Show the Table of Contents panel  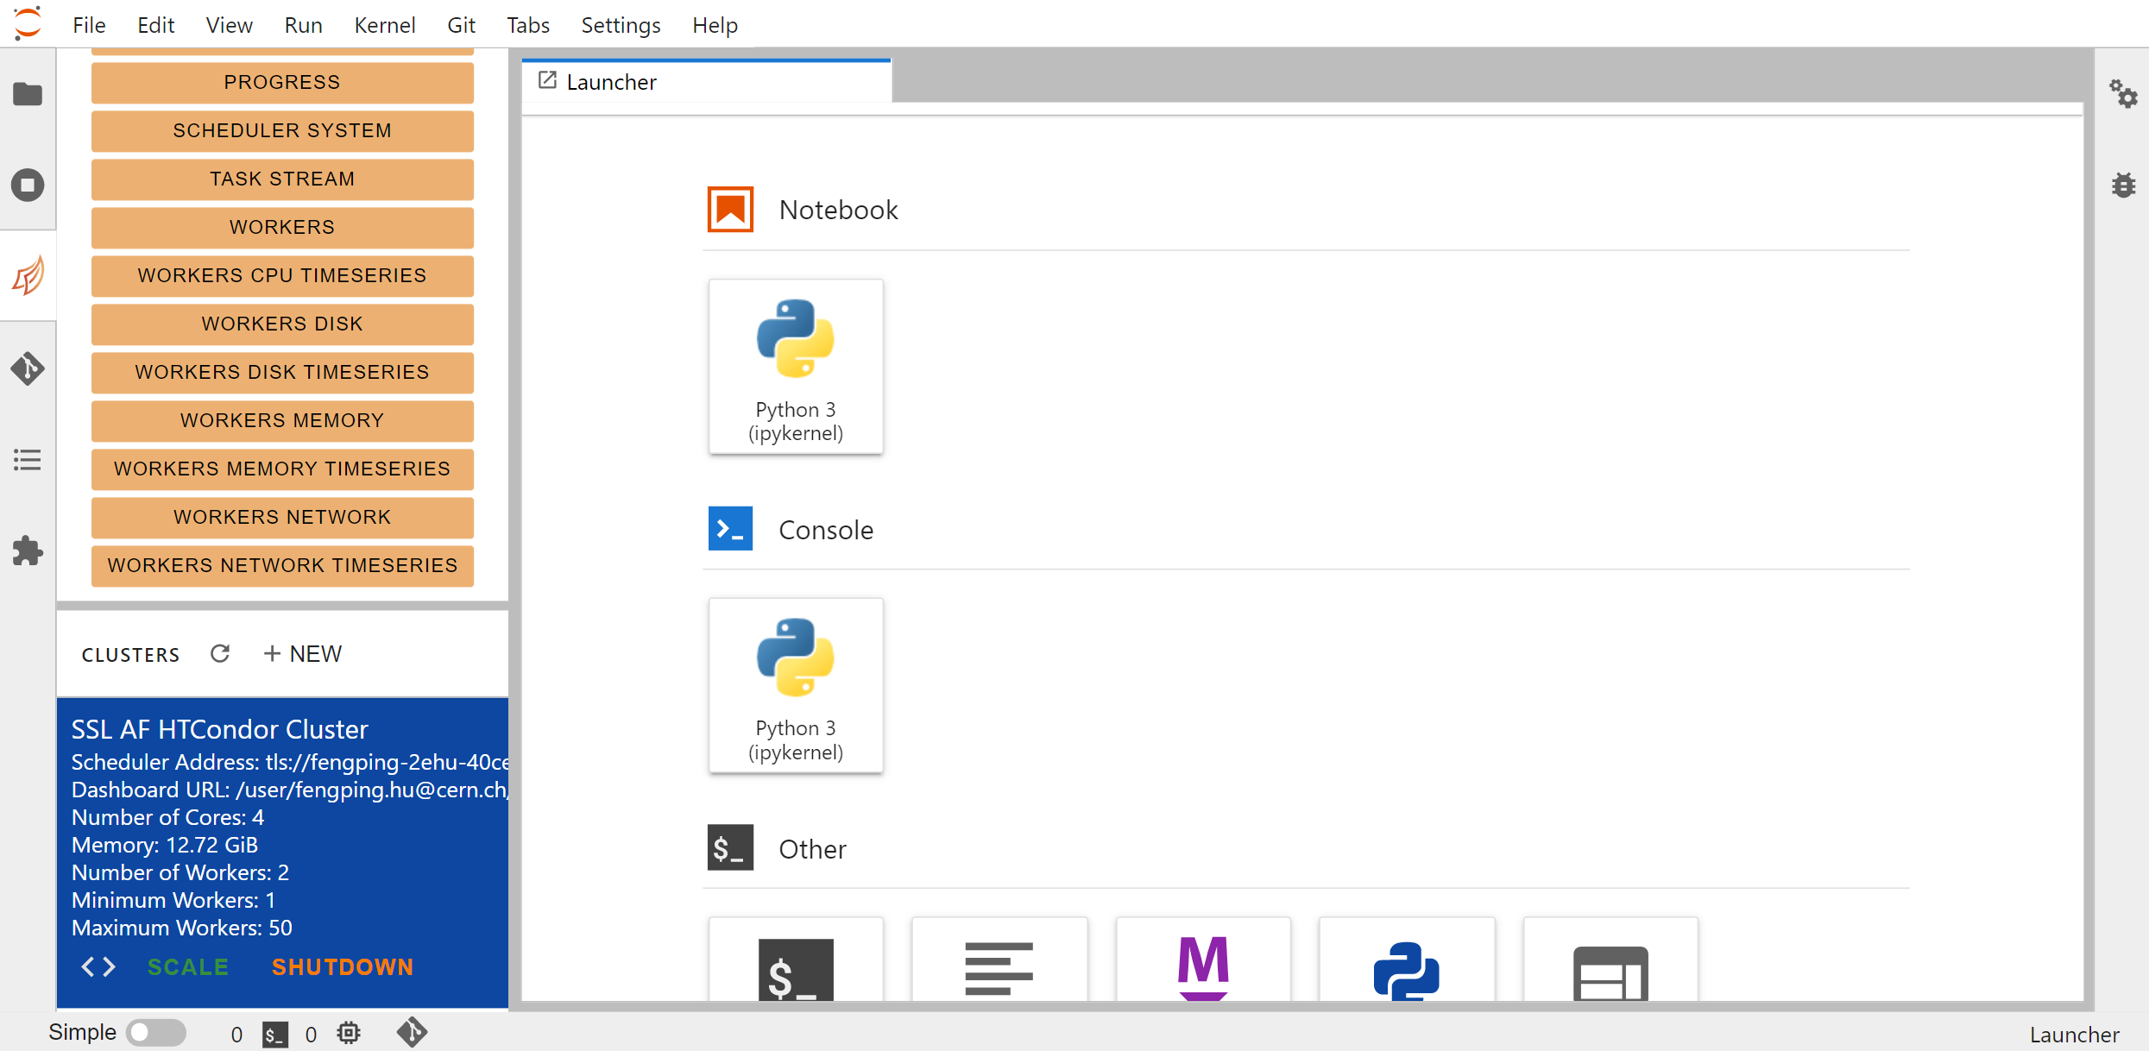[28, 460]
